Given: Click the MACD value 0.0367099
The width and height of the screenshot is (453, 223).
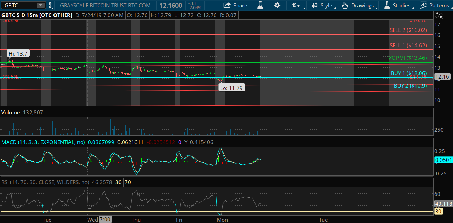Looking at the screenshot, I should [x=101, y=142].
